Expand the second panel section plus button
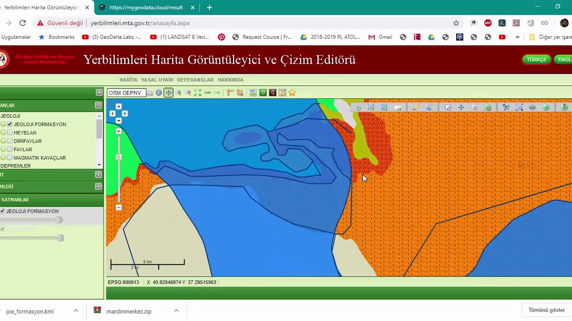The width and height of the screenshot is (572, 321). tap(98, 174)
